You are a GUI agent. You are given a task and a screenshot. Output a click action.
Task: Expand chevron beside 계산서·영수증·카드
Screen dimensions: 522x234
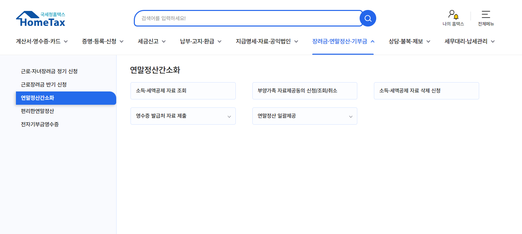click(66, 41)
